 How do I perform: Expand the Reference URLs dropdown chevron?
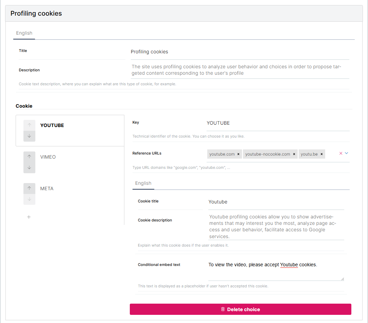[x=347, y=154]
